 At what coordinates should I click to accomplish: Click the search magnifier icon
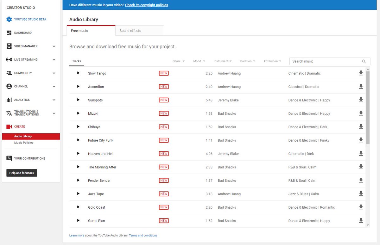pos(364,61)
